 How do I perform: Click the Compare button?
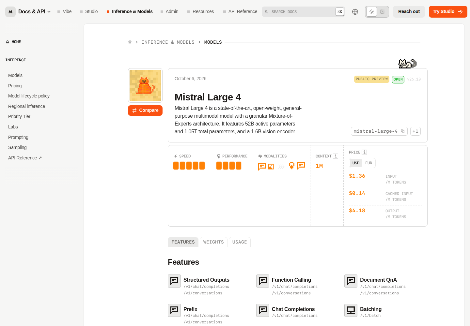145,111
